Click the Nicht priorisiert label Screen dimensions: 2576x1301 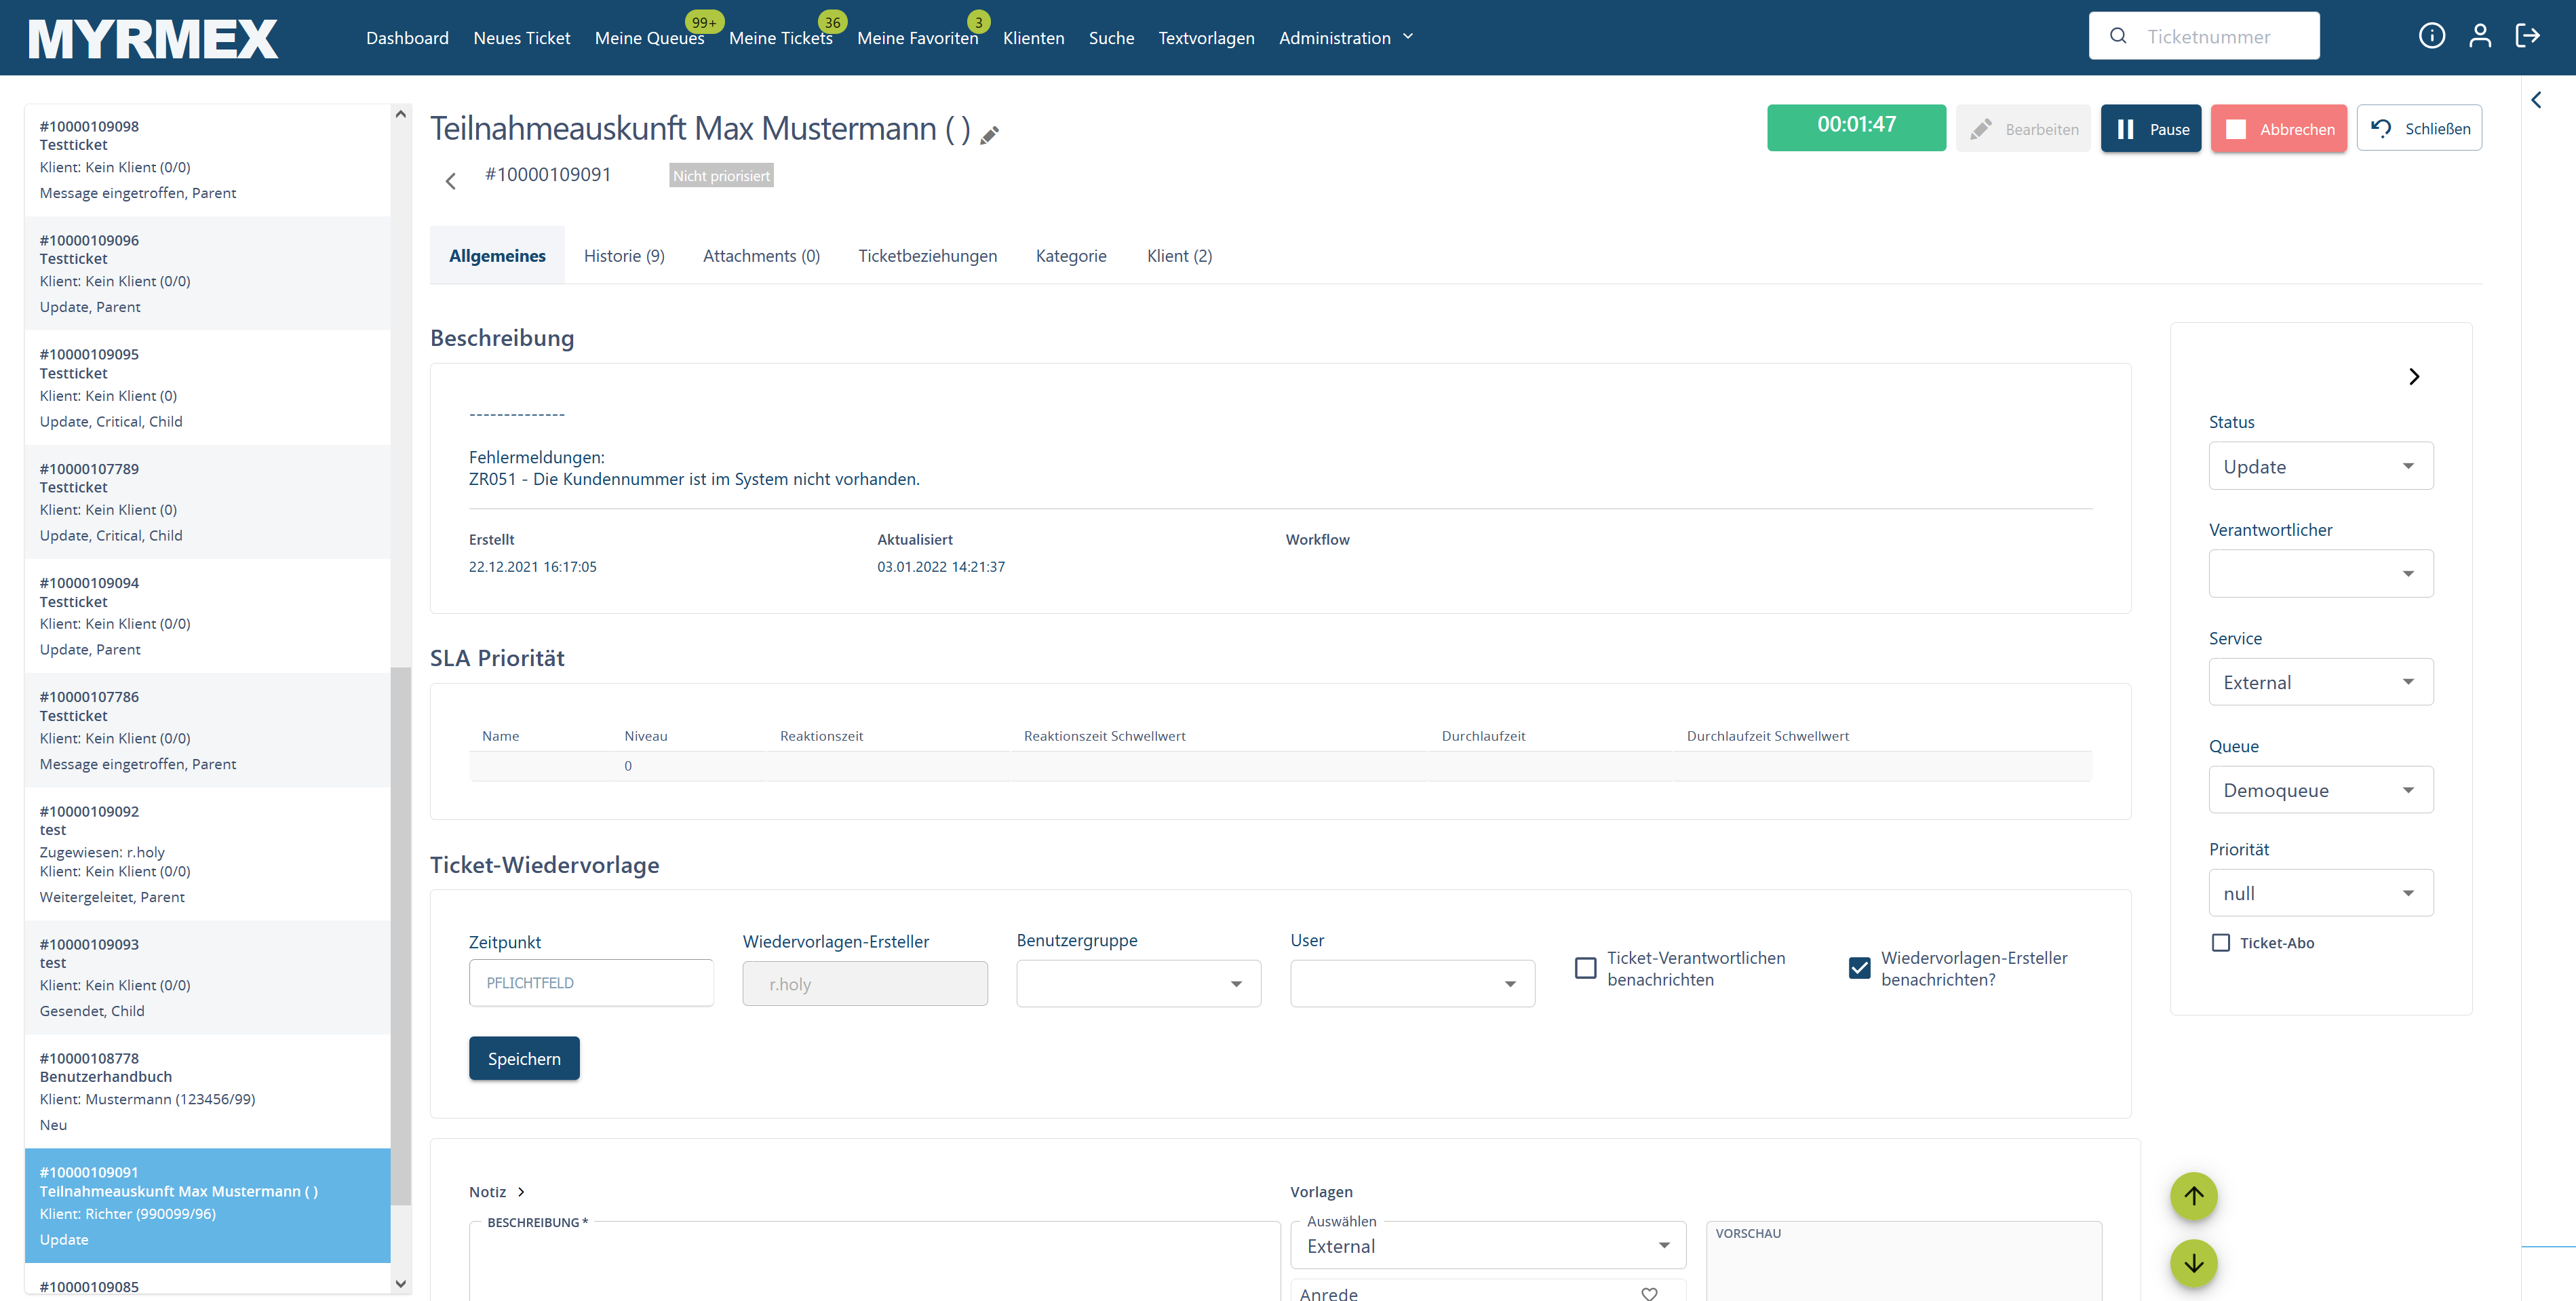721,175
